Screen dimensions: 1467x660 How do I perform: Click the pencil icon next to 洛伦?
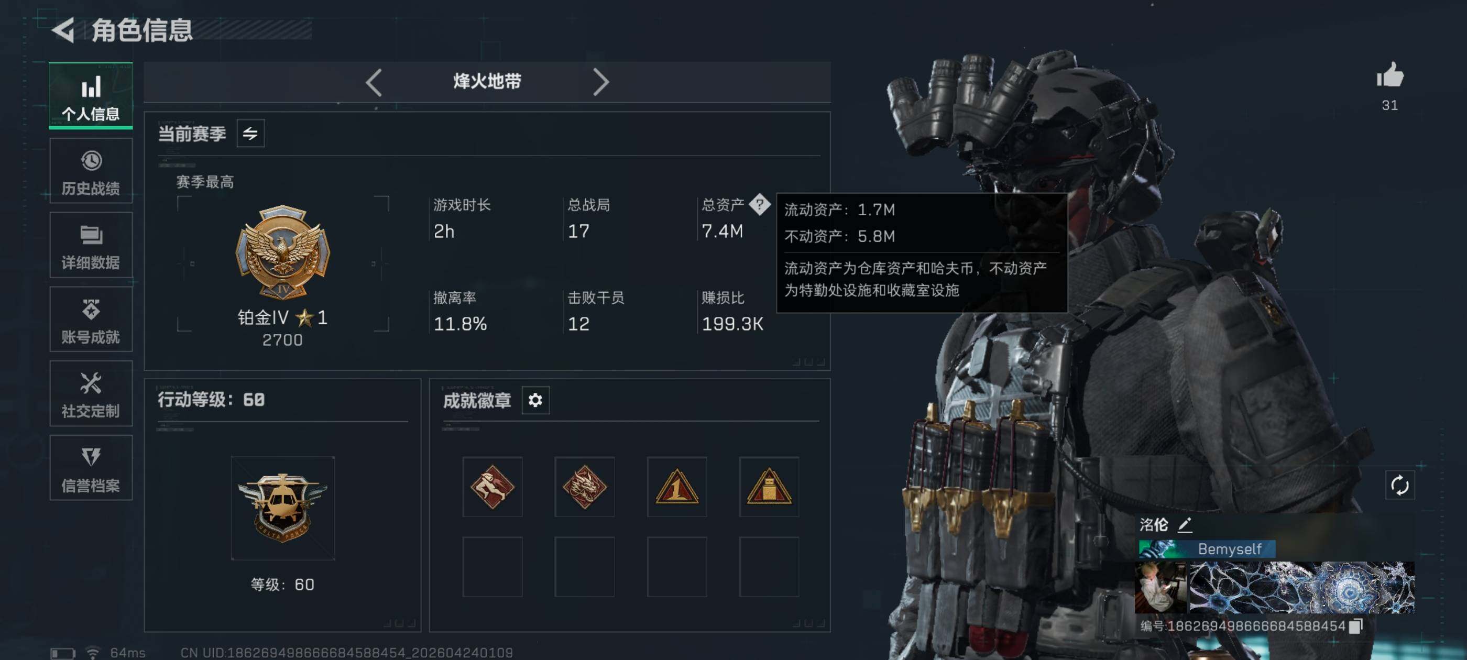1185,524
